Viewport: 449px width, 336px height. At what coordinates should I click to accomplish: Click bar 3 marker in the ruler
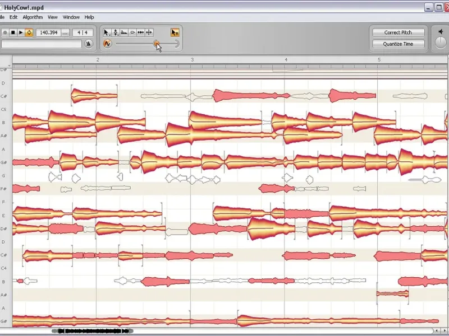click(x=192, y=60)
